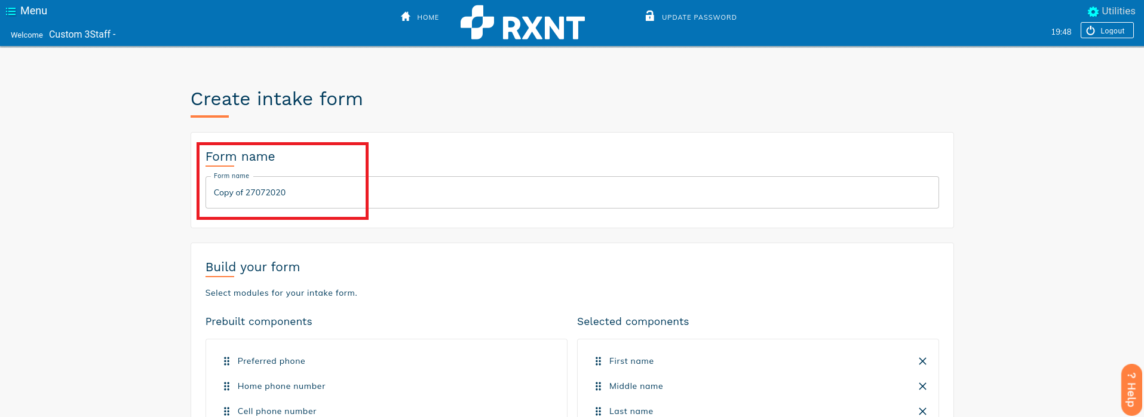Grab the Home phone number drag handle
This screenshot has width=1144, height=417.
pos(226,386)
